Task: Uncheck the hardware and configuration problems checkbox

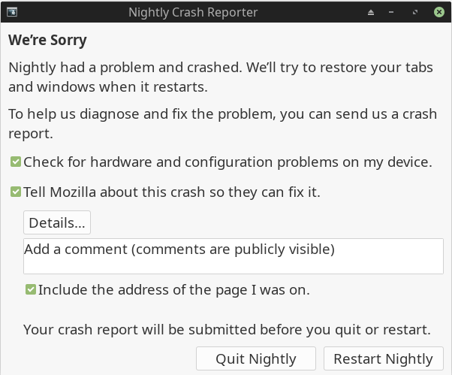Action: pos(16,162)
